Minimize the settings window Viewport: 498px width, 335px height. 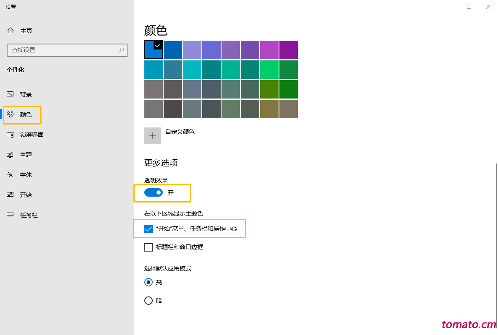(x=450, y=7)
